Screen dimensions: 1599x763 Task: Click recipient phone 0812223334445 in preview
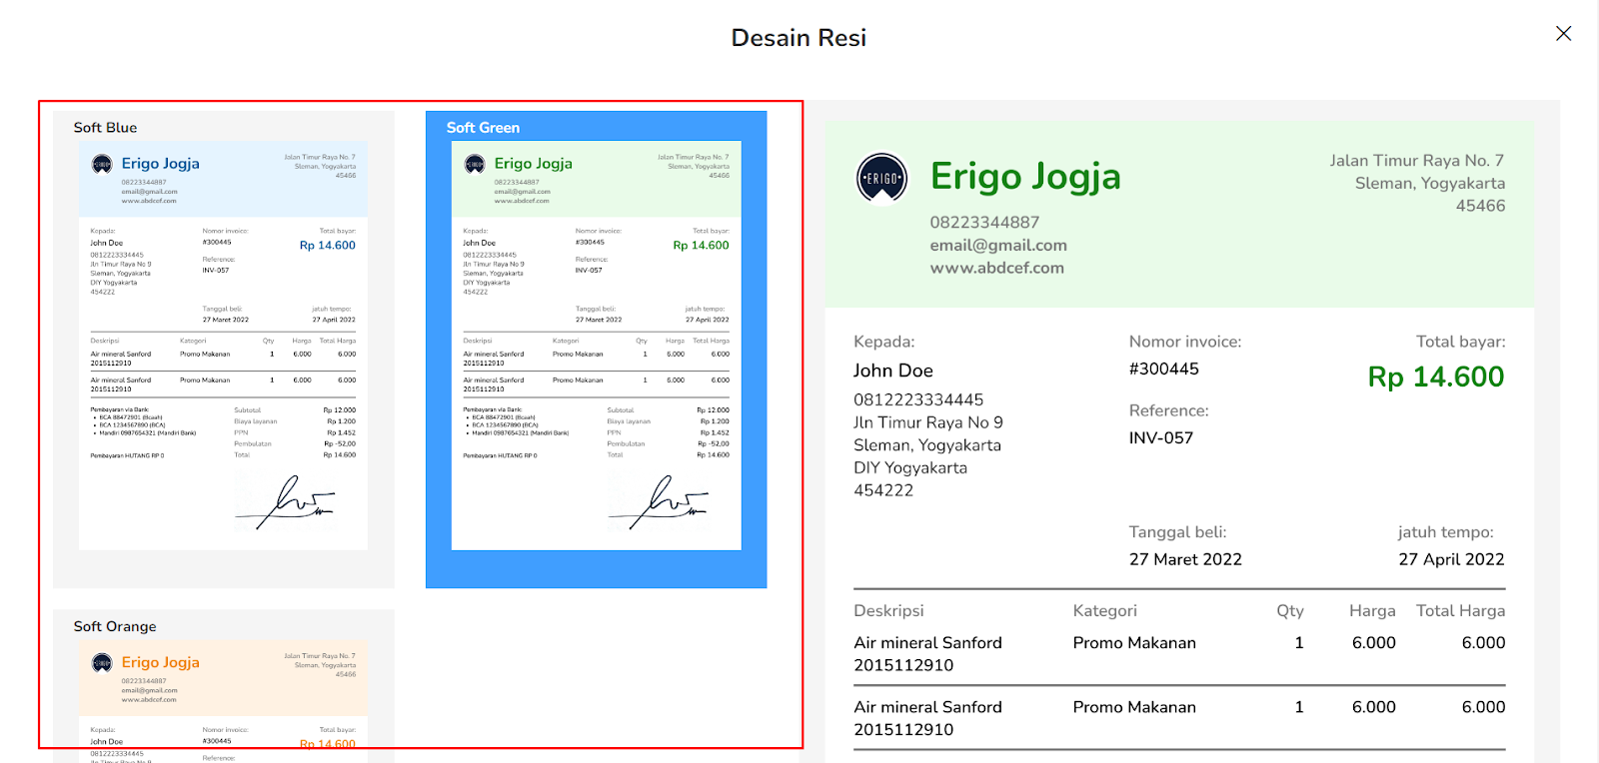pyautogui.click(x=918, y=399)
